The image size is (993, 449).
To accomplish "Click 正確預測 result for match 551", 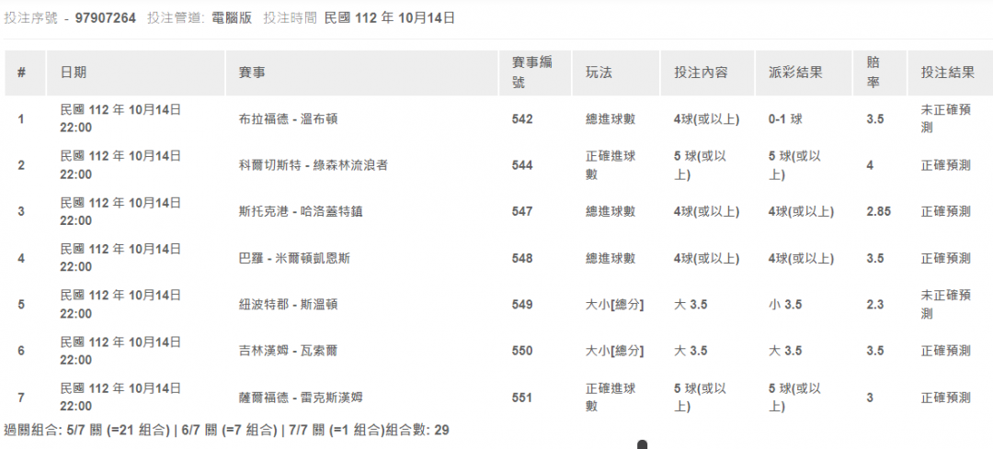I will coord(945,398).
